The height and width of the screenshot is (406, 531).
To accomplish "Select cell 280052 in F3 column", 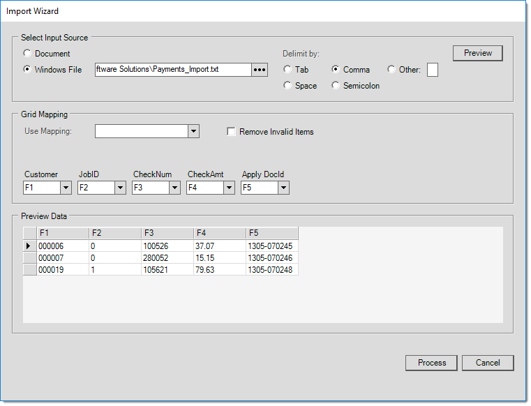I will (x=167, y=257).
